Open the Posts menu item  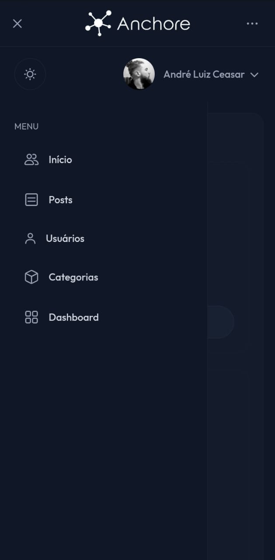point(61,200)
